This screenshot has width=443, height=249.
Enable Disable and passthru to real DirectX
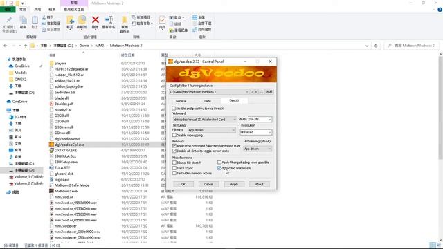[x=174, y=109]
